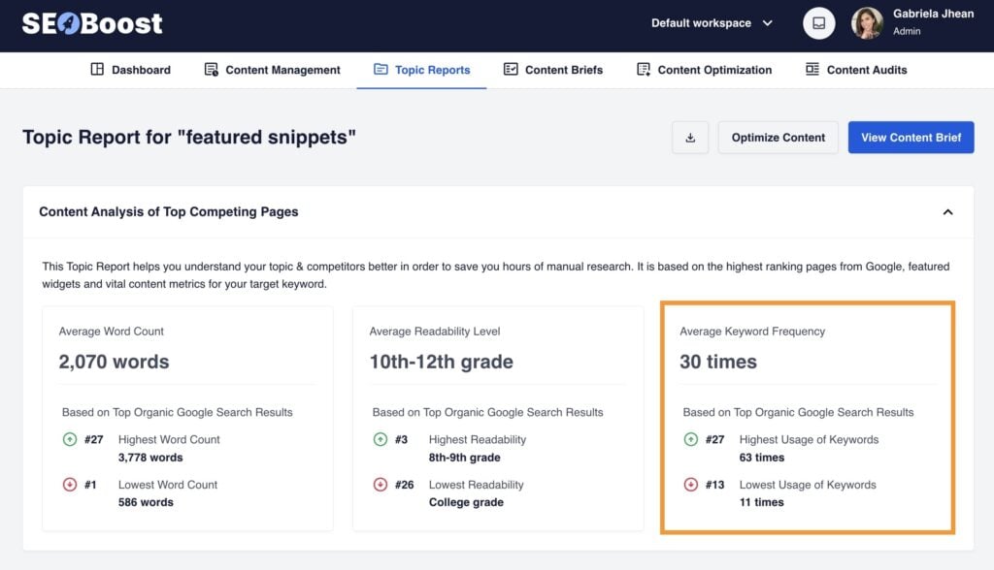Select the Topic Reports tab
The height and width of the screenshot is (570, 994).
coord(431,69)
